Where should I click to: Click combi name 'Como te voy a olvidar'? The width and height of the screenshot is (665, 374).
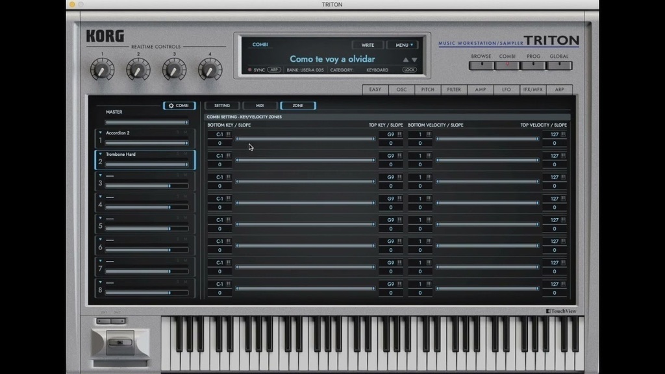[332, 59]
